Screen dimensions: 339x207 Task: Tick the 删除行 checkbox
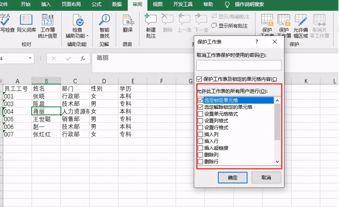(200, 162)
